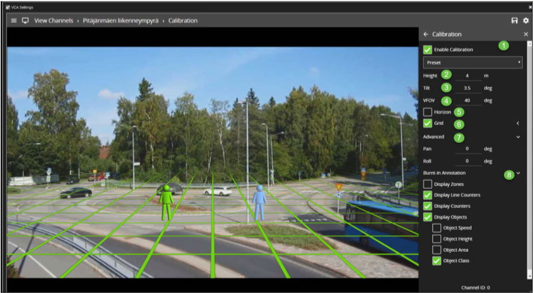Screen dimensions: 534x293
Task: Expand Grid options with left chevron
Action: click(517, 124)
